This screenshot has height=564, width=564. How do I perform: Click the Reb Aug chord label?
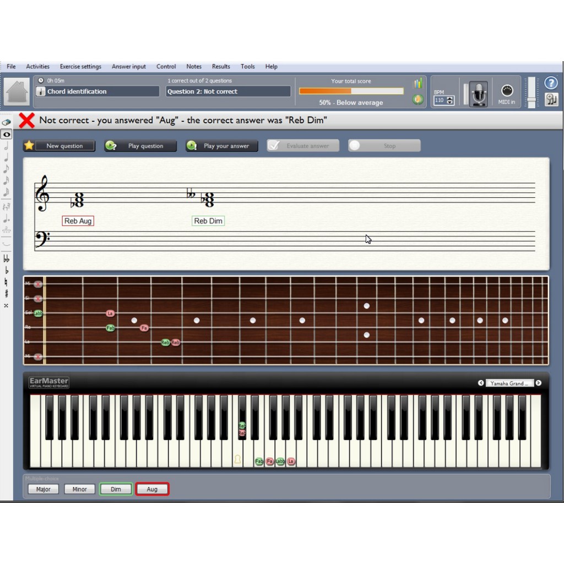(x=78, y=221)
